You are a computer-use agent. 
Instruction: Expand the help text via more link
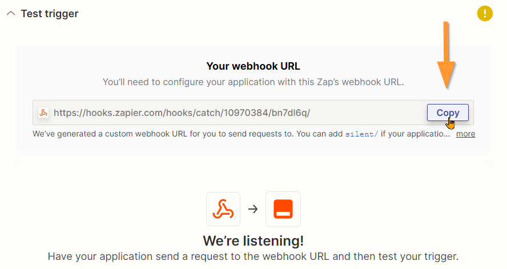coord(466,134)
